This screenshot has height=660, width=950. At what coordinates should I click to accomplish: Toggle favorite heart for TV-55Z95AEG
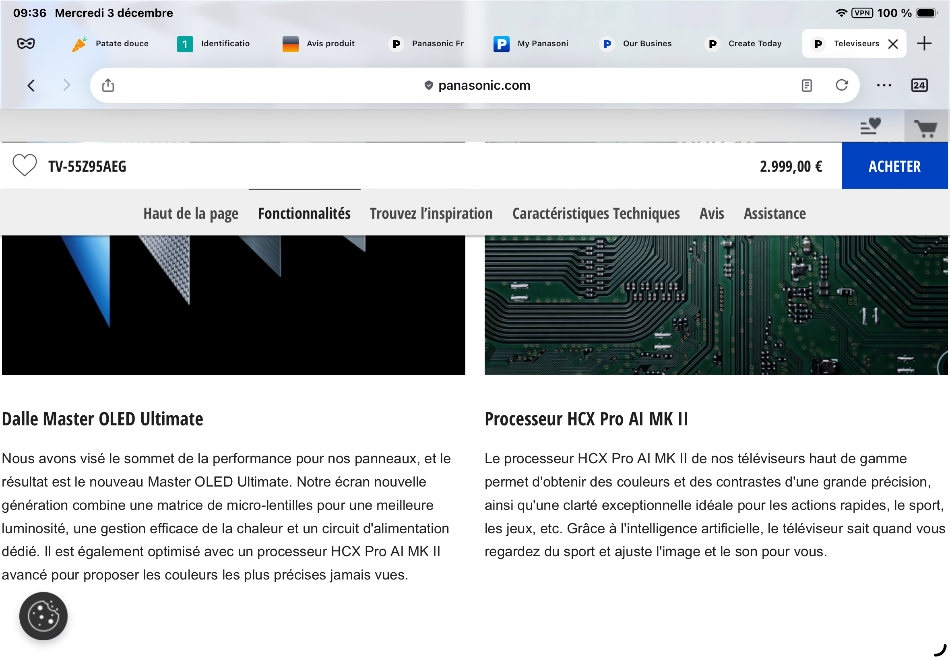[25, 165]
